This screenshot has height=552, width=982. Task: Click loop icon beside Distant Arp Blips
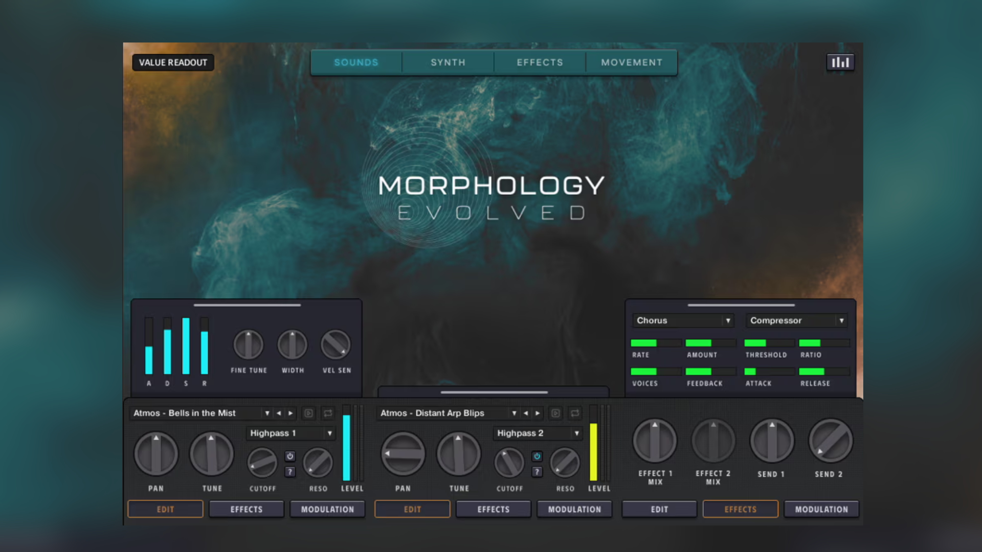click(575, 413)
